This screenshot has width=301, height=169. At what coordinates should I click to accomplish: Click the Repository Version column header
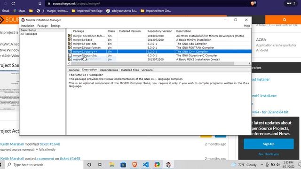160,31
